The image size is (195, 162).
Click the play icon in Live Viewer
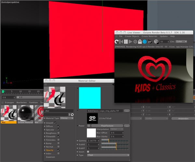point(130,42)
